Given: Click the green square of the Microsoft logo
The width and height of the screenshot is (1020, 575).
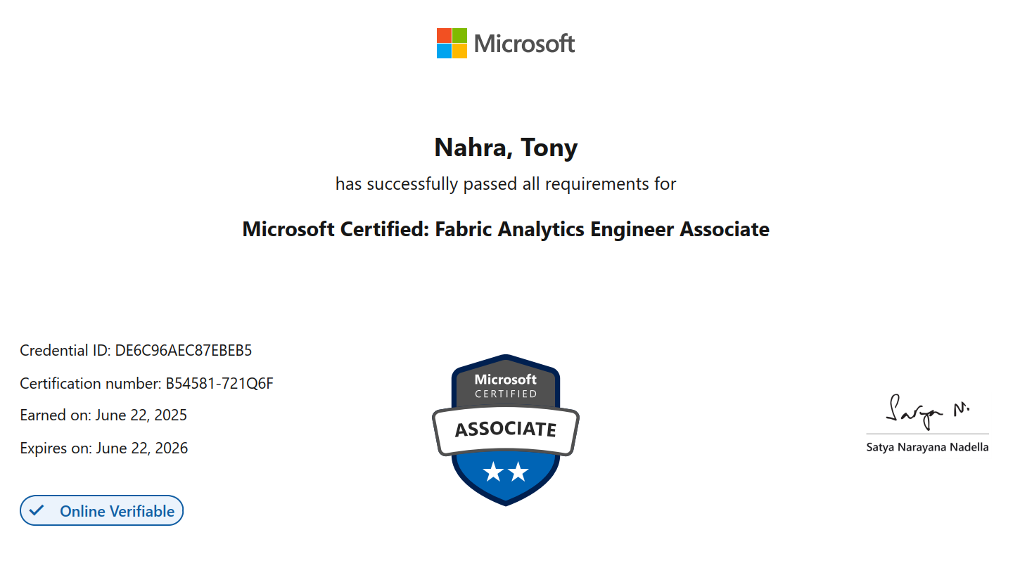Looking at the screenshot, I should pyautogui.click(x=459, y=35).
